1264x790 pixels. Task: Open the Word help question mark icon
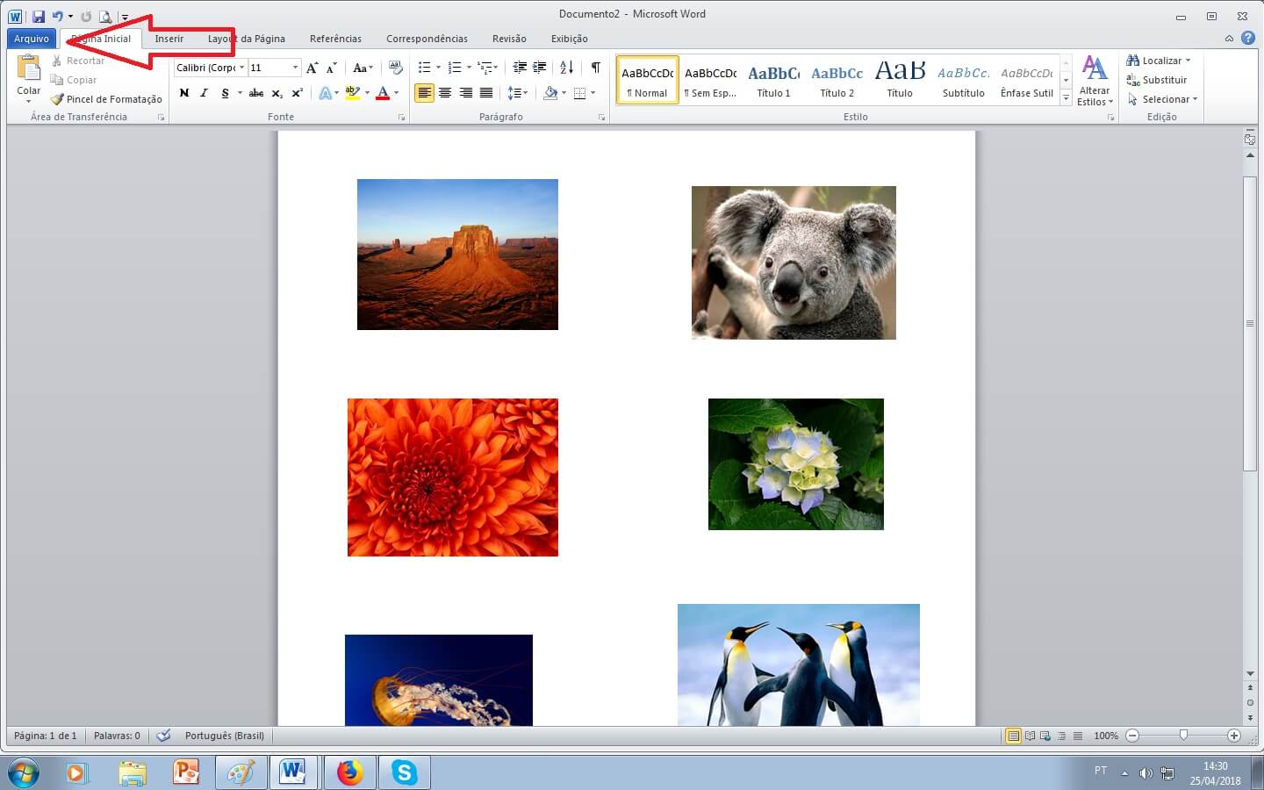pos(1247,39)
